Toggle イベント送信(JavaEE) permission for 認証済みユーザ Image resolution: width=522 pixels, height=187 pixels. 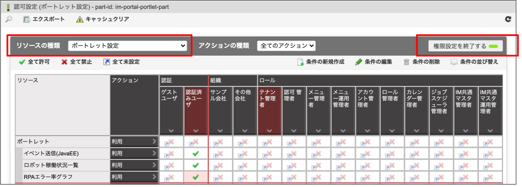pyautogui.click(x=196, y=154)
